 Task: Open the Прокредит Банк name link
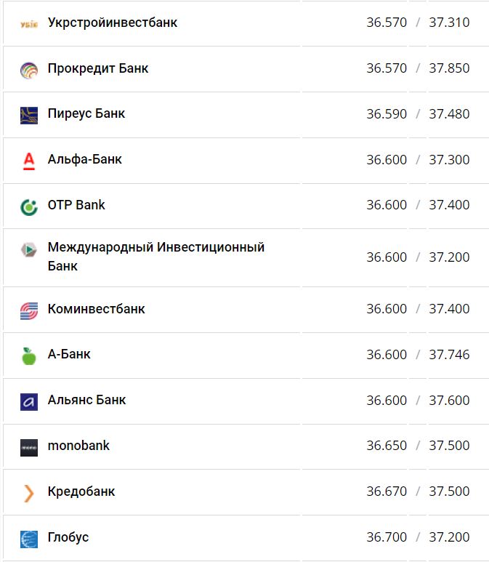click(98, 68)
